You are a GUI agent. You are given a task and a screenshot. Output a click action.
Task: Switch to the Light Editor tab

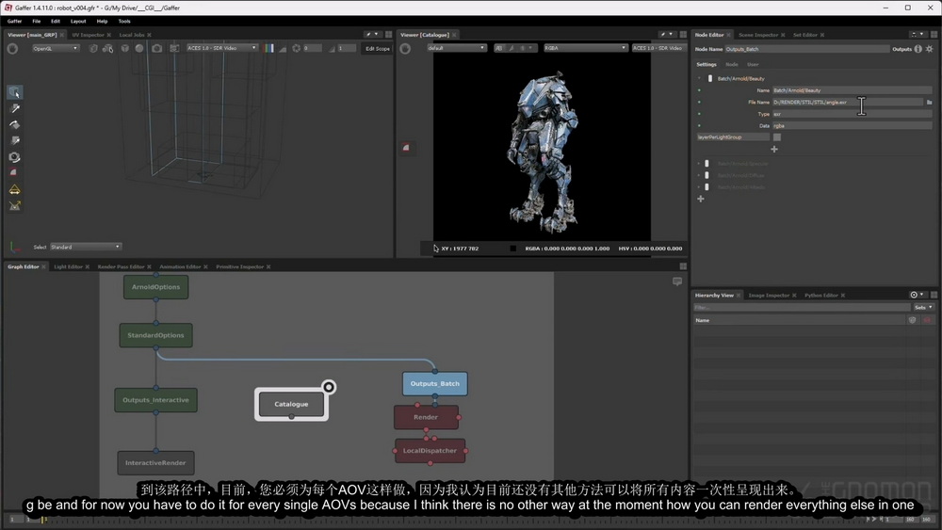[68, 266]
